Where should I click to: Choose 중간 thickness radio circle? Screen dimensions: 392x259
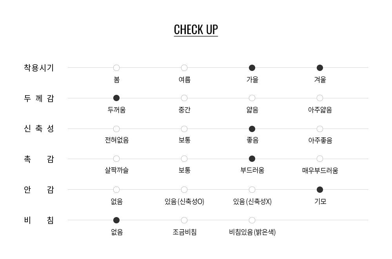pyautogui.click(x=184, y=98)
